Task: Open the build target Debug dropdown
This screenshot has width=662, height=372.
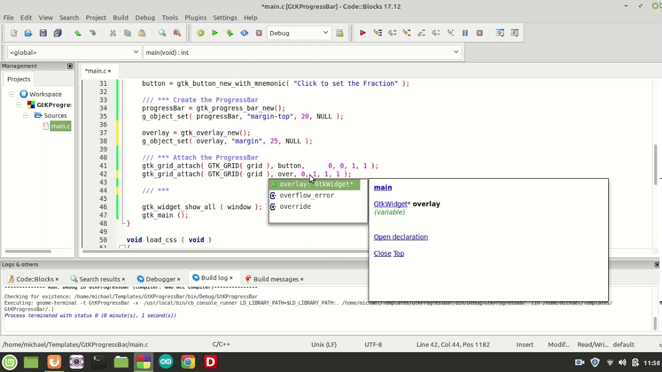Action: pyautogui.click(x=298, y=33)
